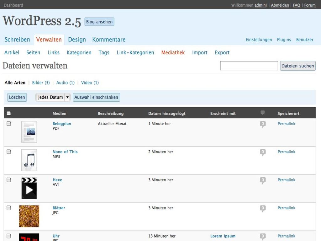Open the Forum link
This screenshot has height=241, width=321.
pyautogui.click(x=310, y=5)
